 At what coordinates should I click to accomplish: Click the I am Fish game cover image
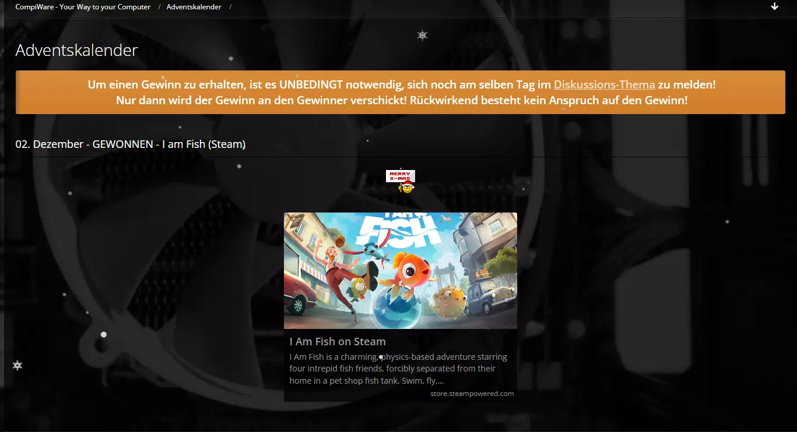400,271
